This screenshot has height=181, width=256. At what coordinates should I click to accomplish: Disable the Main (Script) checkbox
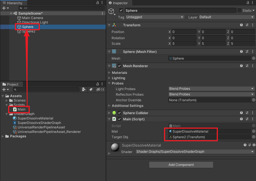[119, 119]
